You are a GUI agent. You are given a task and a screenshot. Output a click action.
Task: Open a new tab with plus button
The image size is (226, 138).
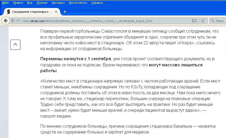(65, 12)
